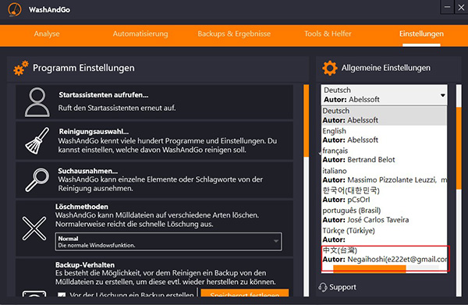Image resolution: width=468 pixels, height=305 pixels.
Task: Expand the Löschmethoden Normal dropdown
Action: [x=168, y=242]
